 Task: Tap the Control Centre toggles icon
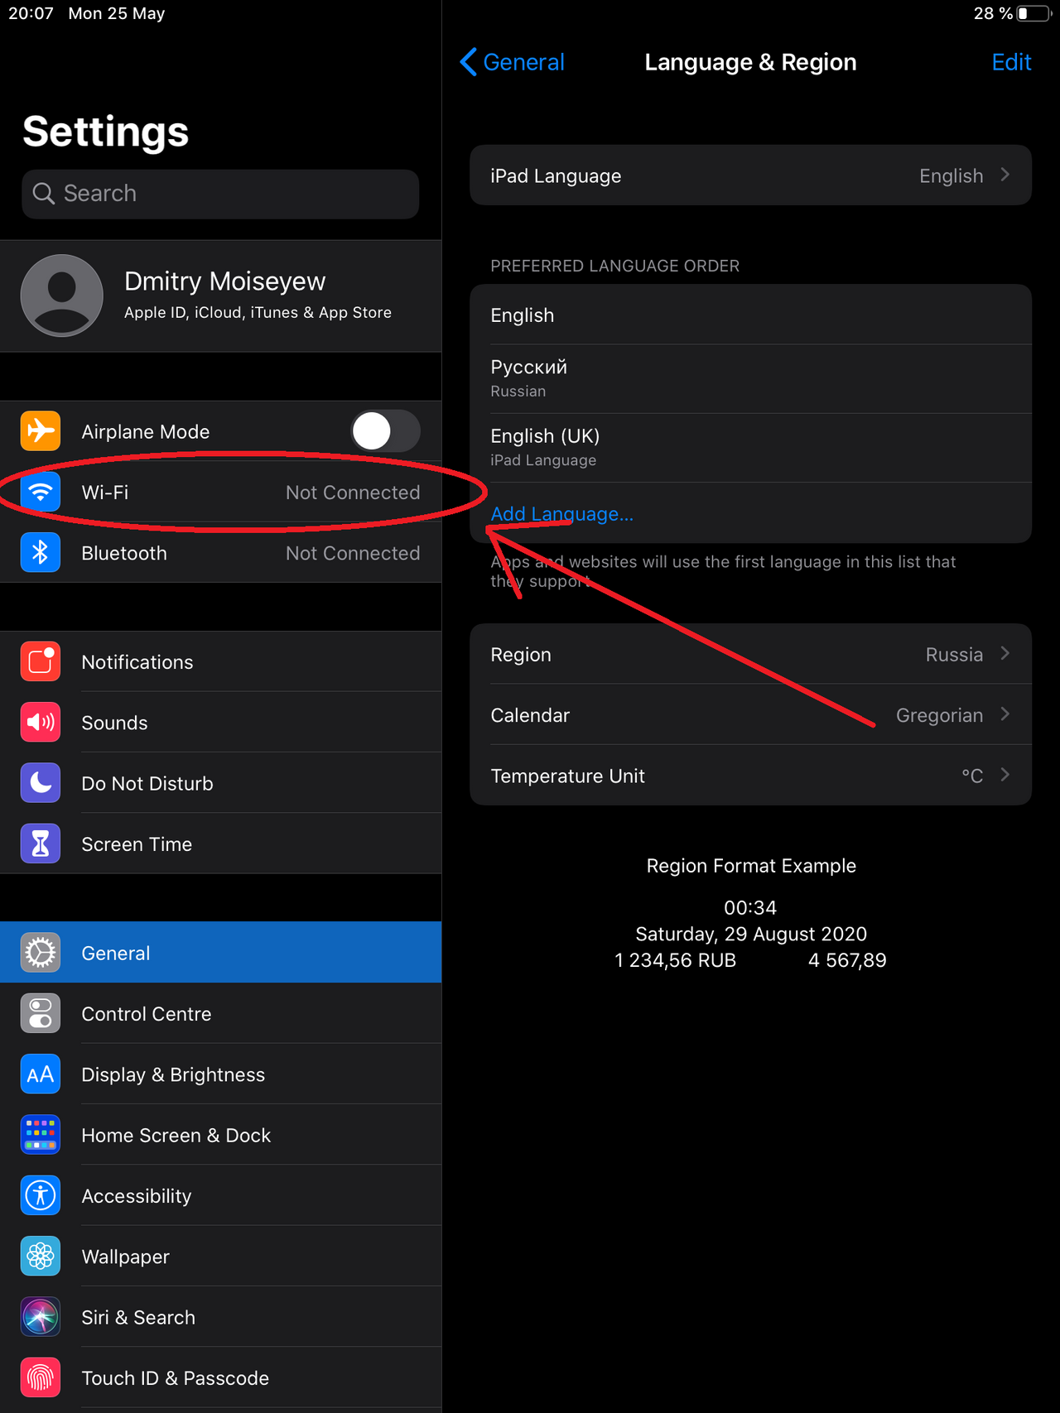[x=41, y=1013]
